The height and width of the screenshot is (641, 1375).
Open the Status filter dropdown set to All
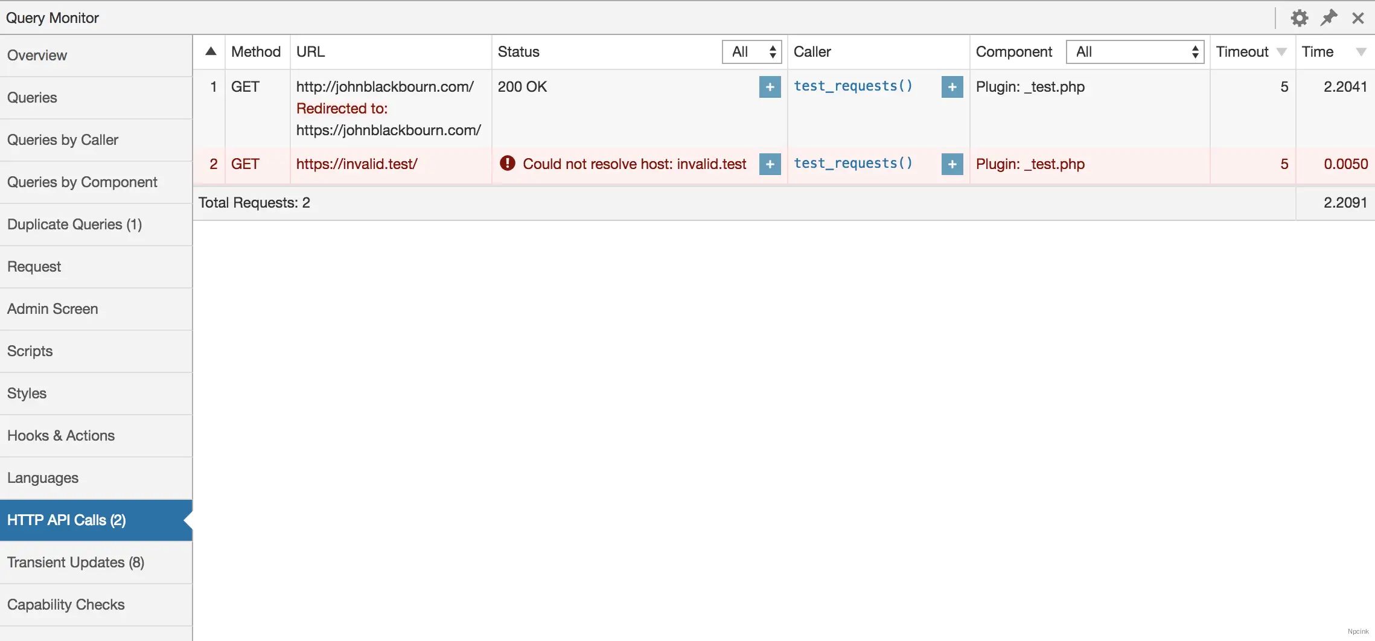(x=750, y=52)
